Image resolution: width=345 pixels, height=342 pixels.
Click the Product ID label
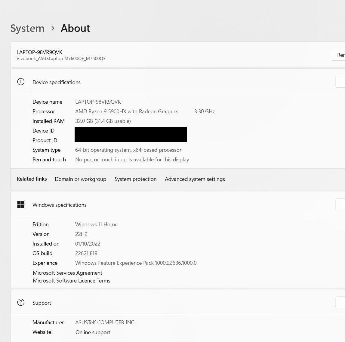45,140
